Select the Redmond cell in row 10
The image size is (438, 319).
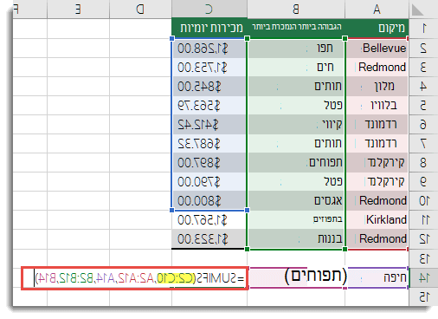377,200
